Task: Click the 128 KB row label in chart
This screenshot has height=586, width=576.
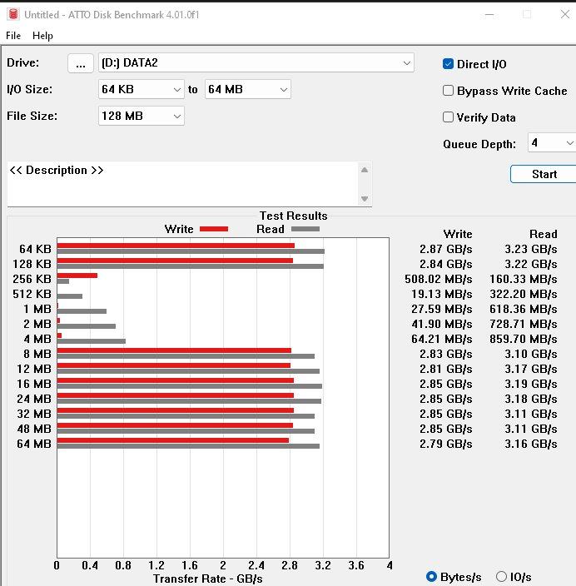Action: coord(32,264)
